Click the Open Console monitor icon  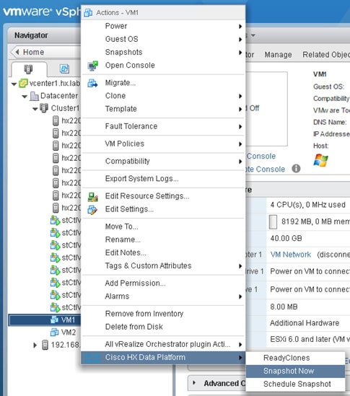93,66
